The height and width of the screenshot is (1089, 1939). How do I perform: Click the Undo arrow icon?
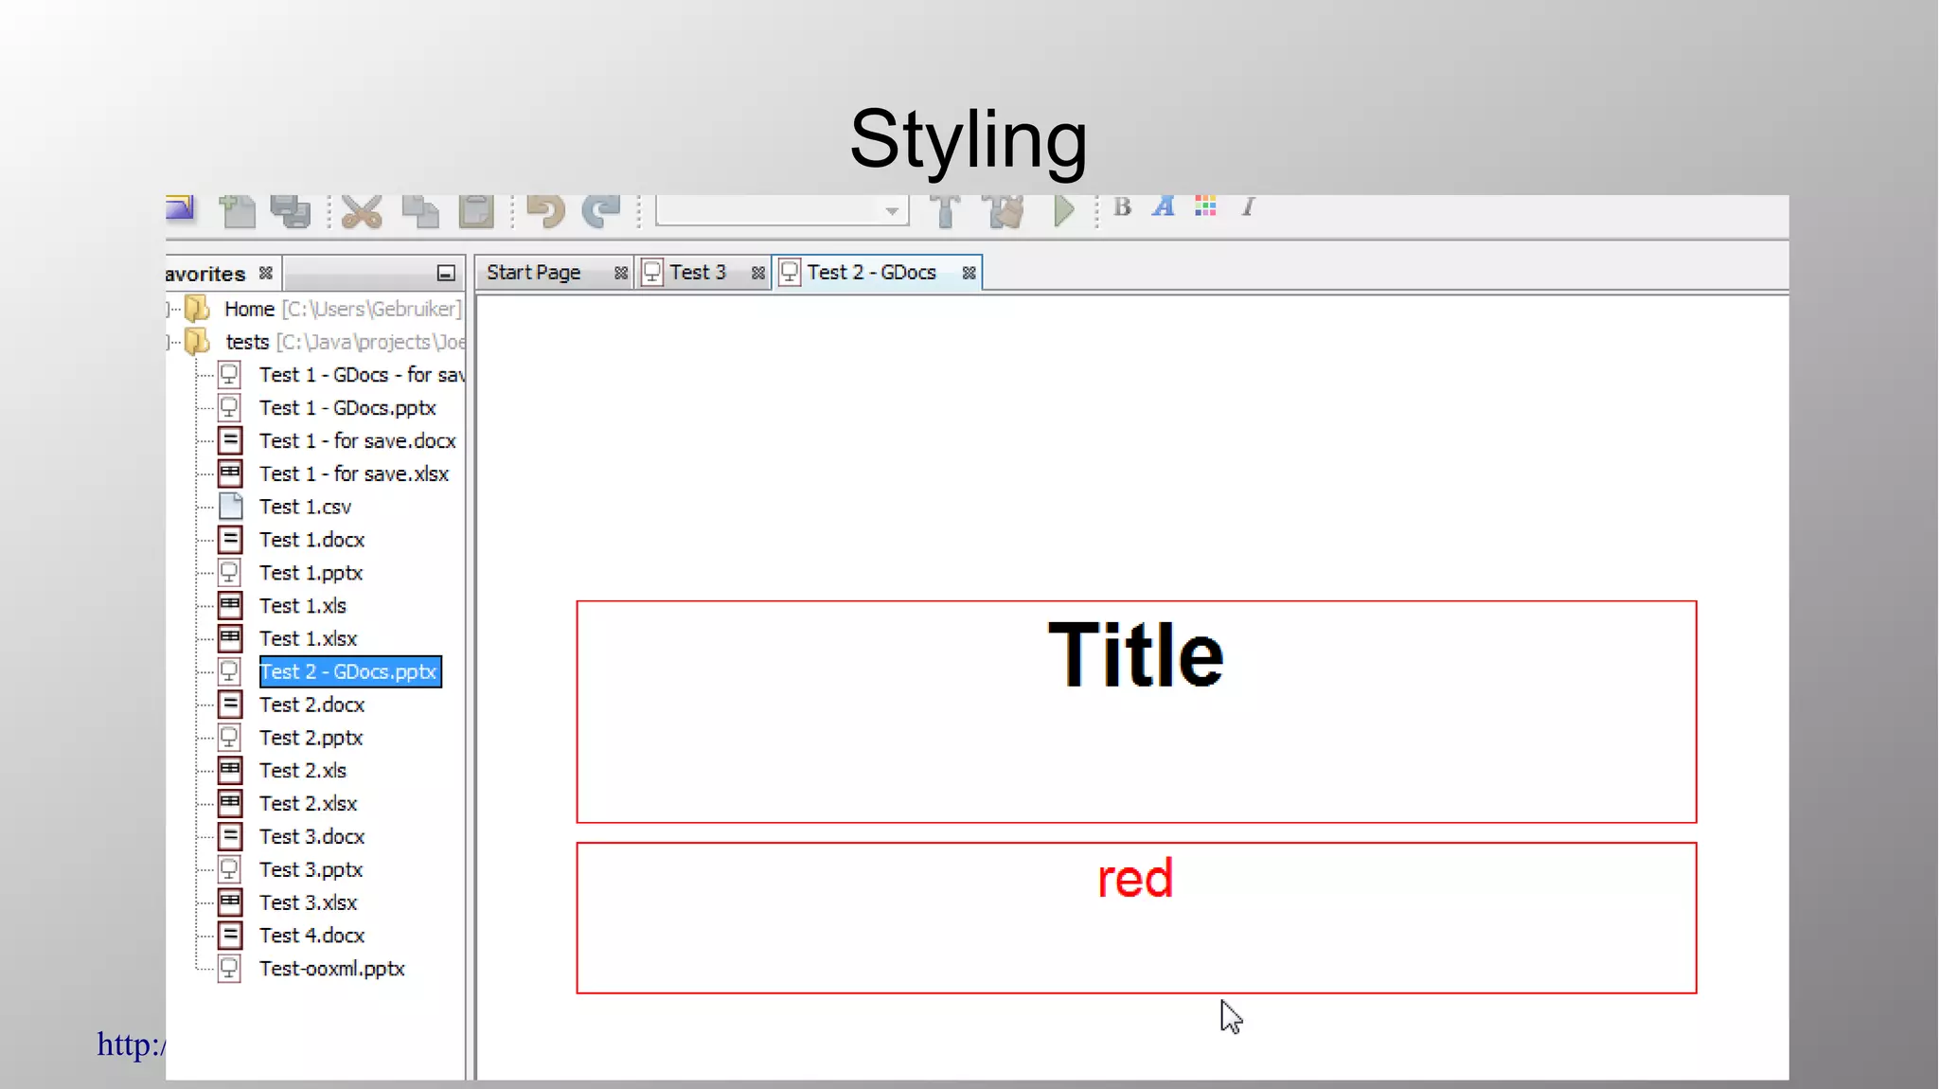[546, 211]
